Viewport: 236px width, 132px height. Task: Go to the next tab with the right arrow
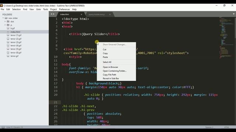(54, 14)
